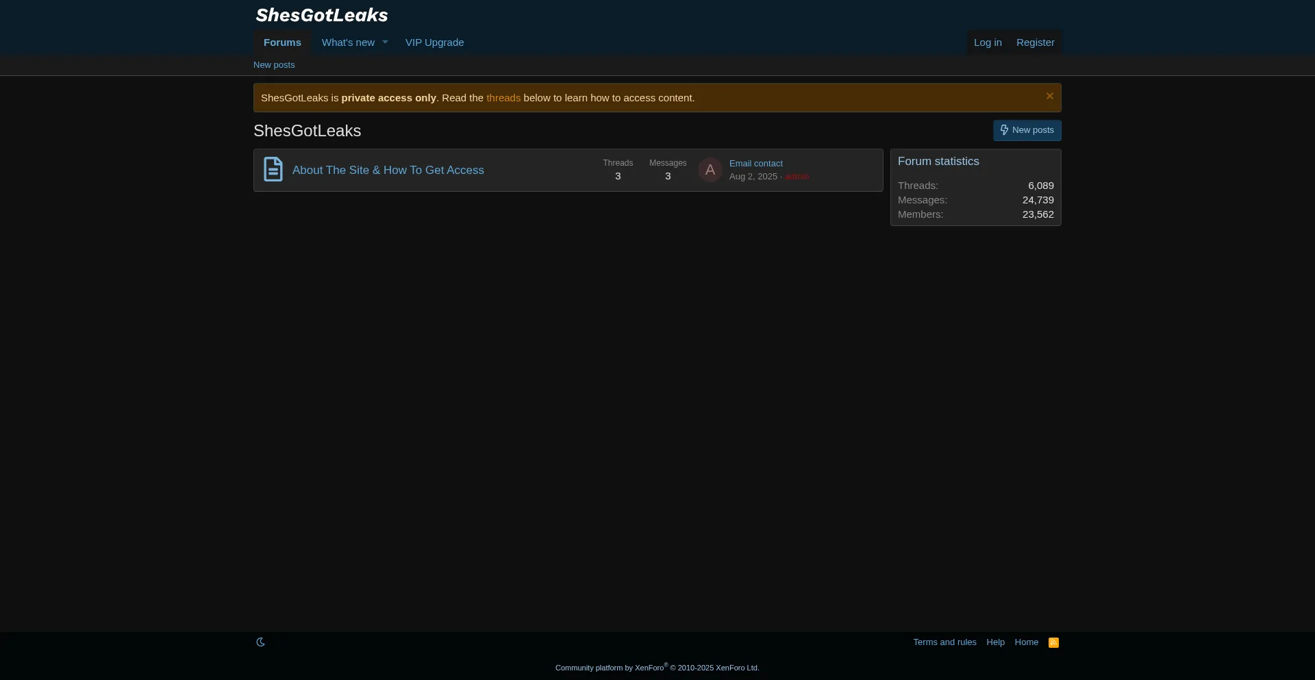Click the admin 'A' avatar
This screenshot has width=1315, height=680.
coord(710,170)
